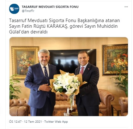Click the TMSF round profile avatar

tap(14, 9)
